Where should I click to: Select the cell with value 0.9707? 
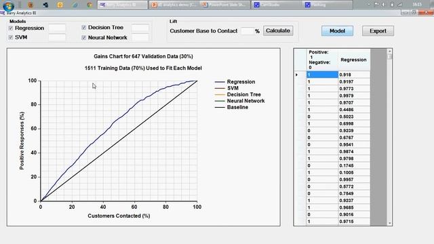pos(354,102)
